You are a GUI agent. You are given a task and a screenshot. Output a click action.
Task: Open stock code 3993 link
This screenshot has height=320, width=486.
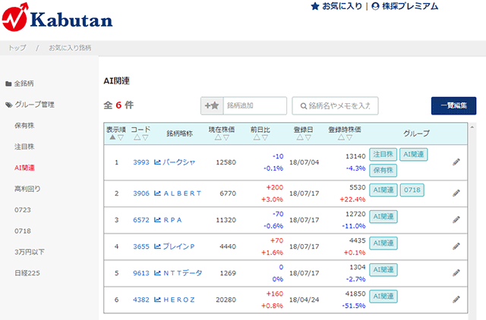coord(141,162)
